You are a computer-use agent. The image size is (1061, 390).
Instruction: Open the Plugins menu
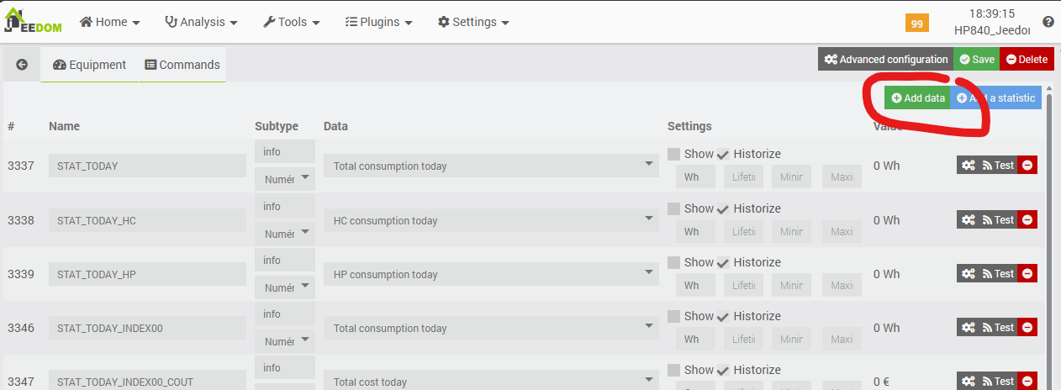[378, 22]
